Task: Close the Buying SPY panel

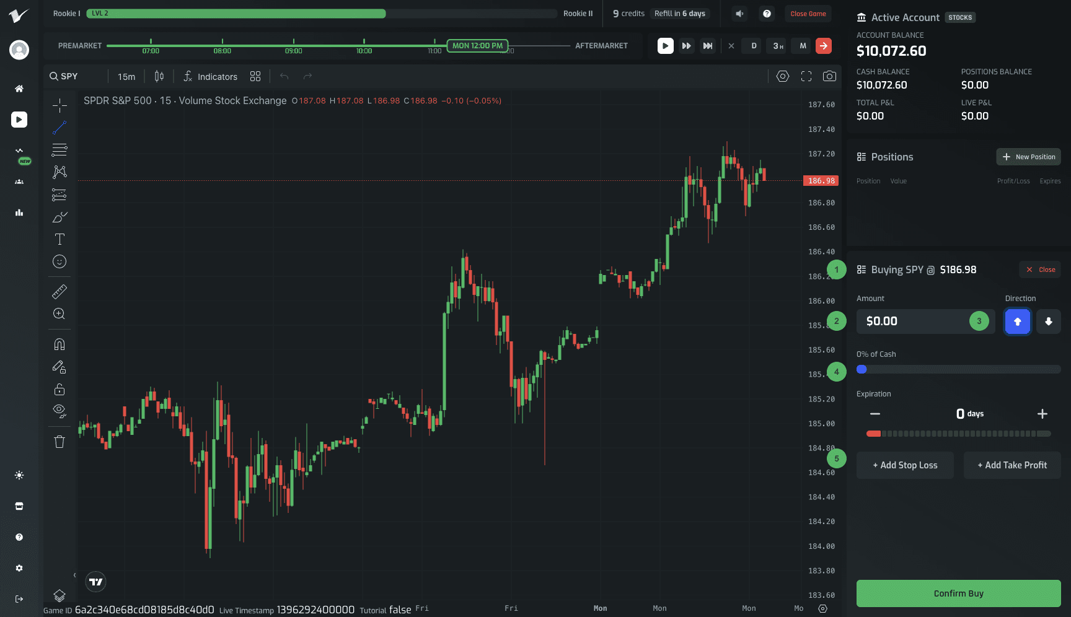Action: (x=1040, y=269)
